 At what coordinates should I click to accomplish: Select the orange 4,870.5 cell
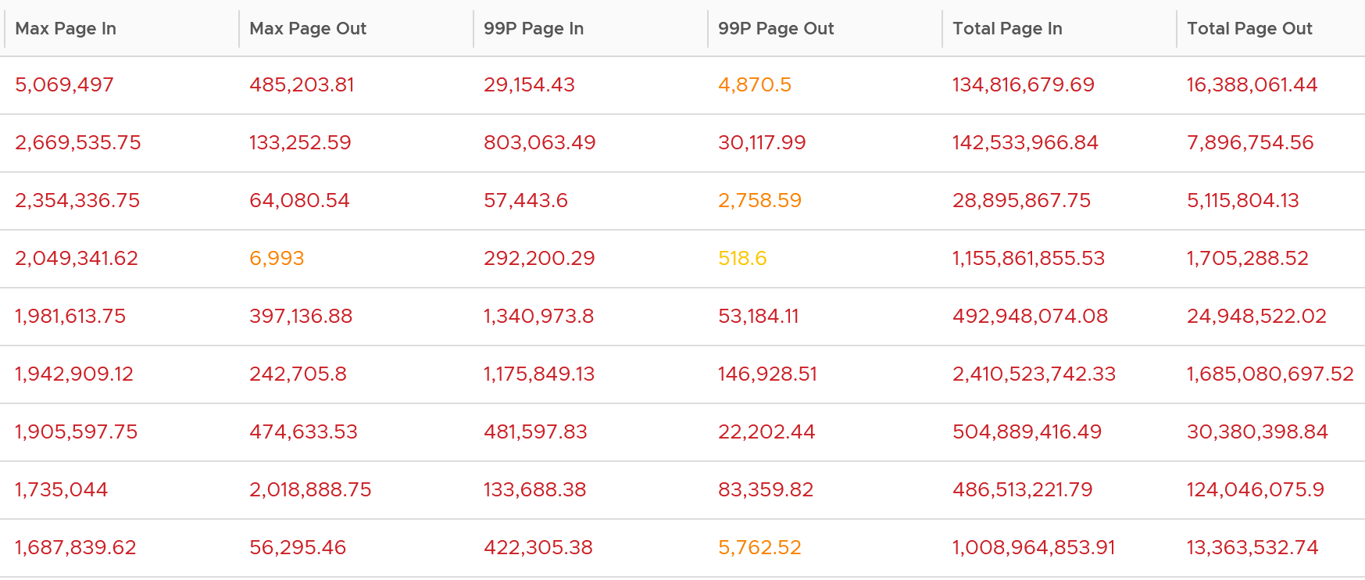point(755,85)
